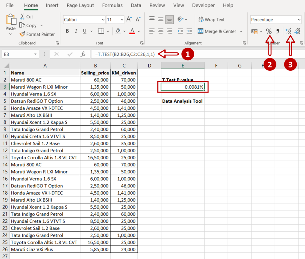Open the Percentage number format dropdown
Viewport: 305px width, 259px height.
(299, 19)
